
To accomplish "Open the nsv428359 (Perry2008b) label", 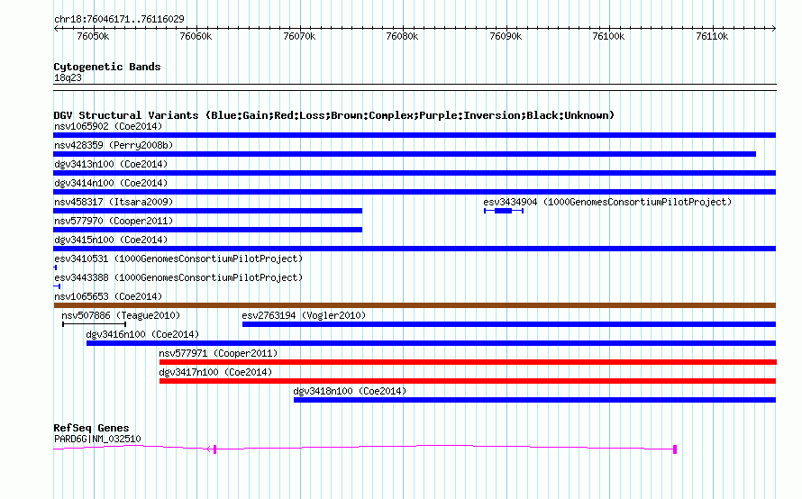I will point(114,145).
